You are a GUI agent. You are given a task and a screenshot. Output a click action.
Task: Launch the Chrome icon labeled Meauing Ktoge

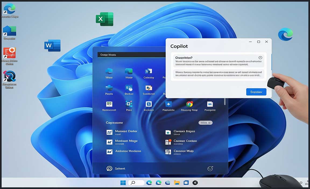pyautogui.click(x=189, y=106)
